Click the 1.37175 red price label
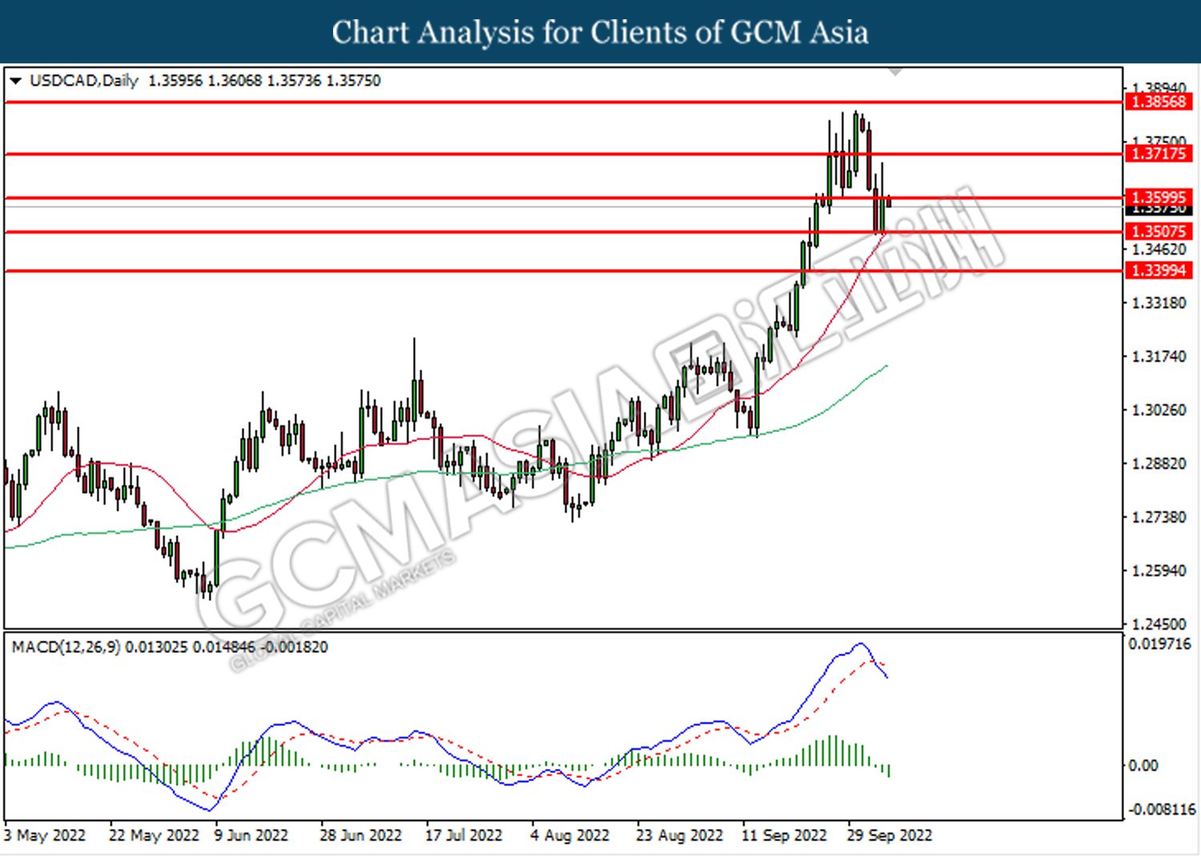Viewport: 1201px width, 857px height. (x=1159, y=154)
